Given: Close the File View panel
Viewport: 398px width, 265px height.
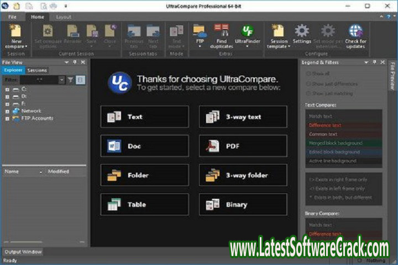Looking at the screenshot, I should coord(83,62).
